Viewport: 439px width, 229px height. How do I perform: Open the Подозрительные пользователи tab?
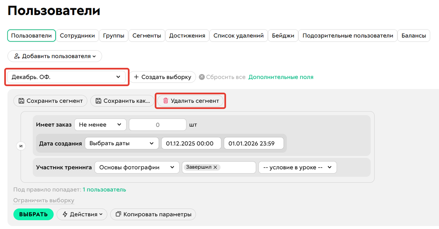(x=347, y=35)
